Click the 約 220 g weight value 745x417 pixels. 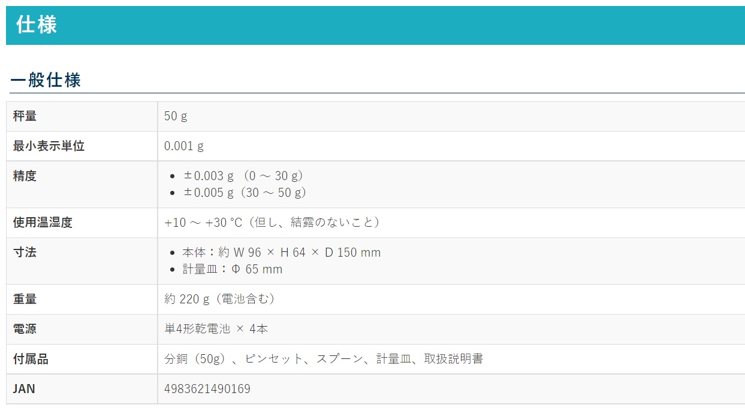coord(220,299)
